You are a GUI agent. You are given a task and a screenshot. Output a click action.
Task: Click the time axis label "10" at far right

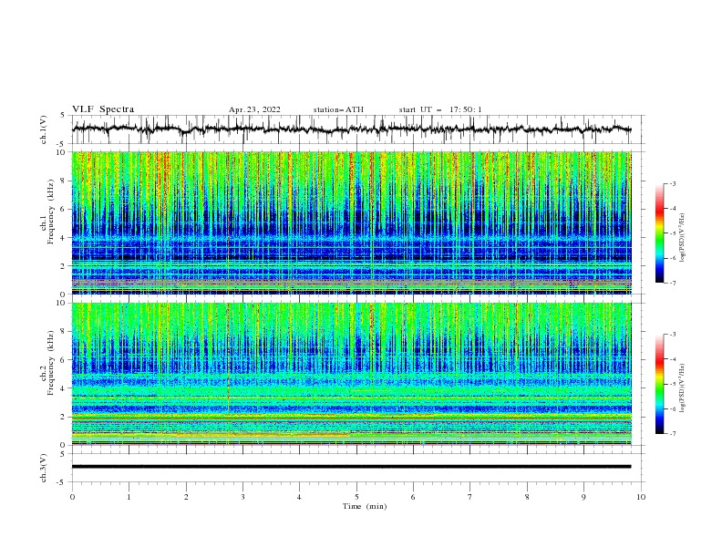[x=641, y=497]
